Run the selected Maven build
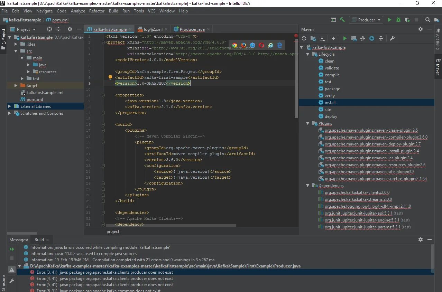442x292 pixels. coord(345,39)
